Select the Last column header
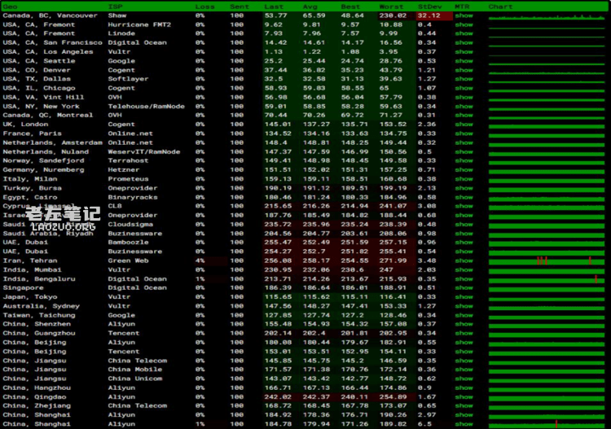 coord(274,7)
